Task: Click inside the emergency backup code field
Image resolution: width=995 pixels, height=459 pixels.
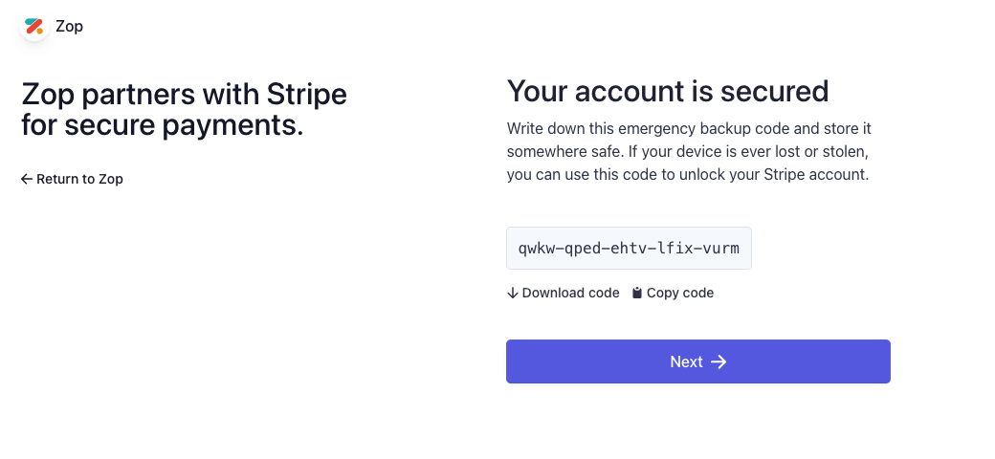Action: point(629,248)
